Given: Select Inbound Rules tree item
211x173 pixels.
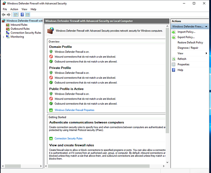Looking at the screenshot, I should pos(19,25).
